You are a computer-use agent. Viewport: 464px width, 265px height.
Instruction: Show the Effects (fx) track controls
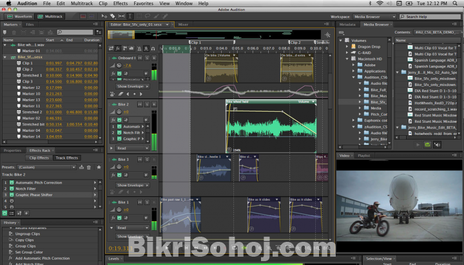point(118,48)
